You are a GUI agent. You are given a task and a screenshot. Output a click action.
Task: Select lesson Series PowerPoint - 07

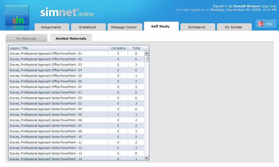coord(76,126)
